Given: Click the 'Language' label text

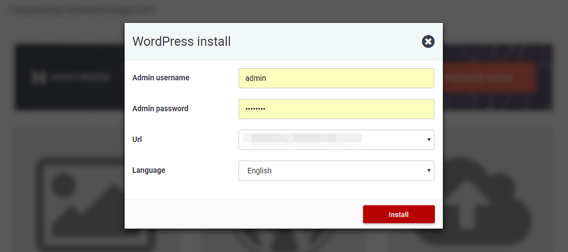Looking at the screenshot, I should [149, 170].
